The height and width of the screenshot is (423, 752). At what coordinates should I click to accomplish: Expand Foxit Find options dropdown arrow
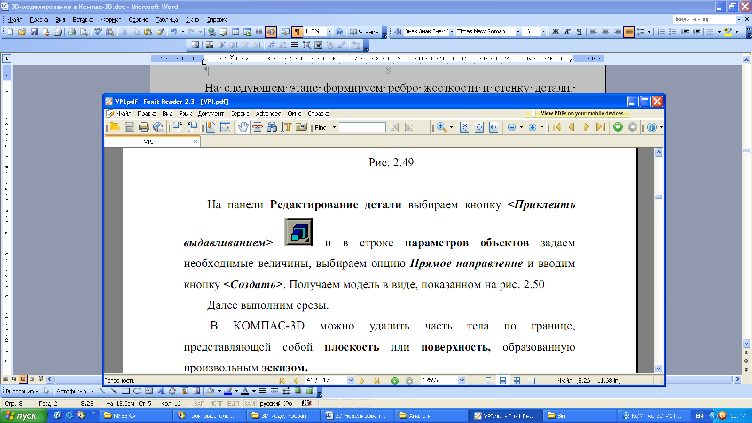(x=335, y=127)
